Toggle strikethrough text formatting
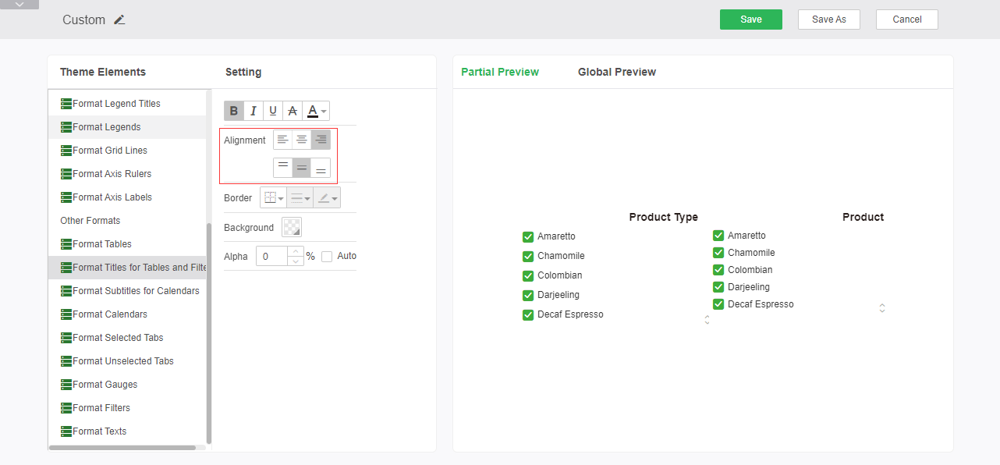 coord(293,111)
